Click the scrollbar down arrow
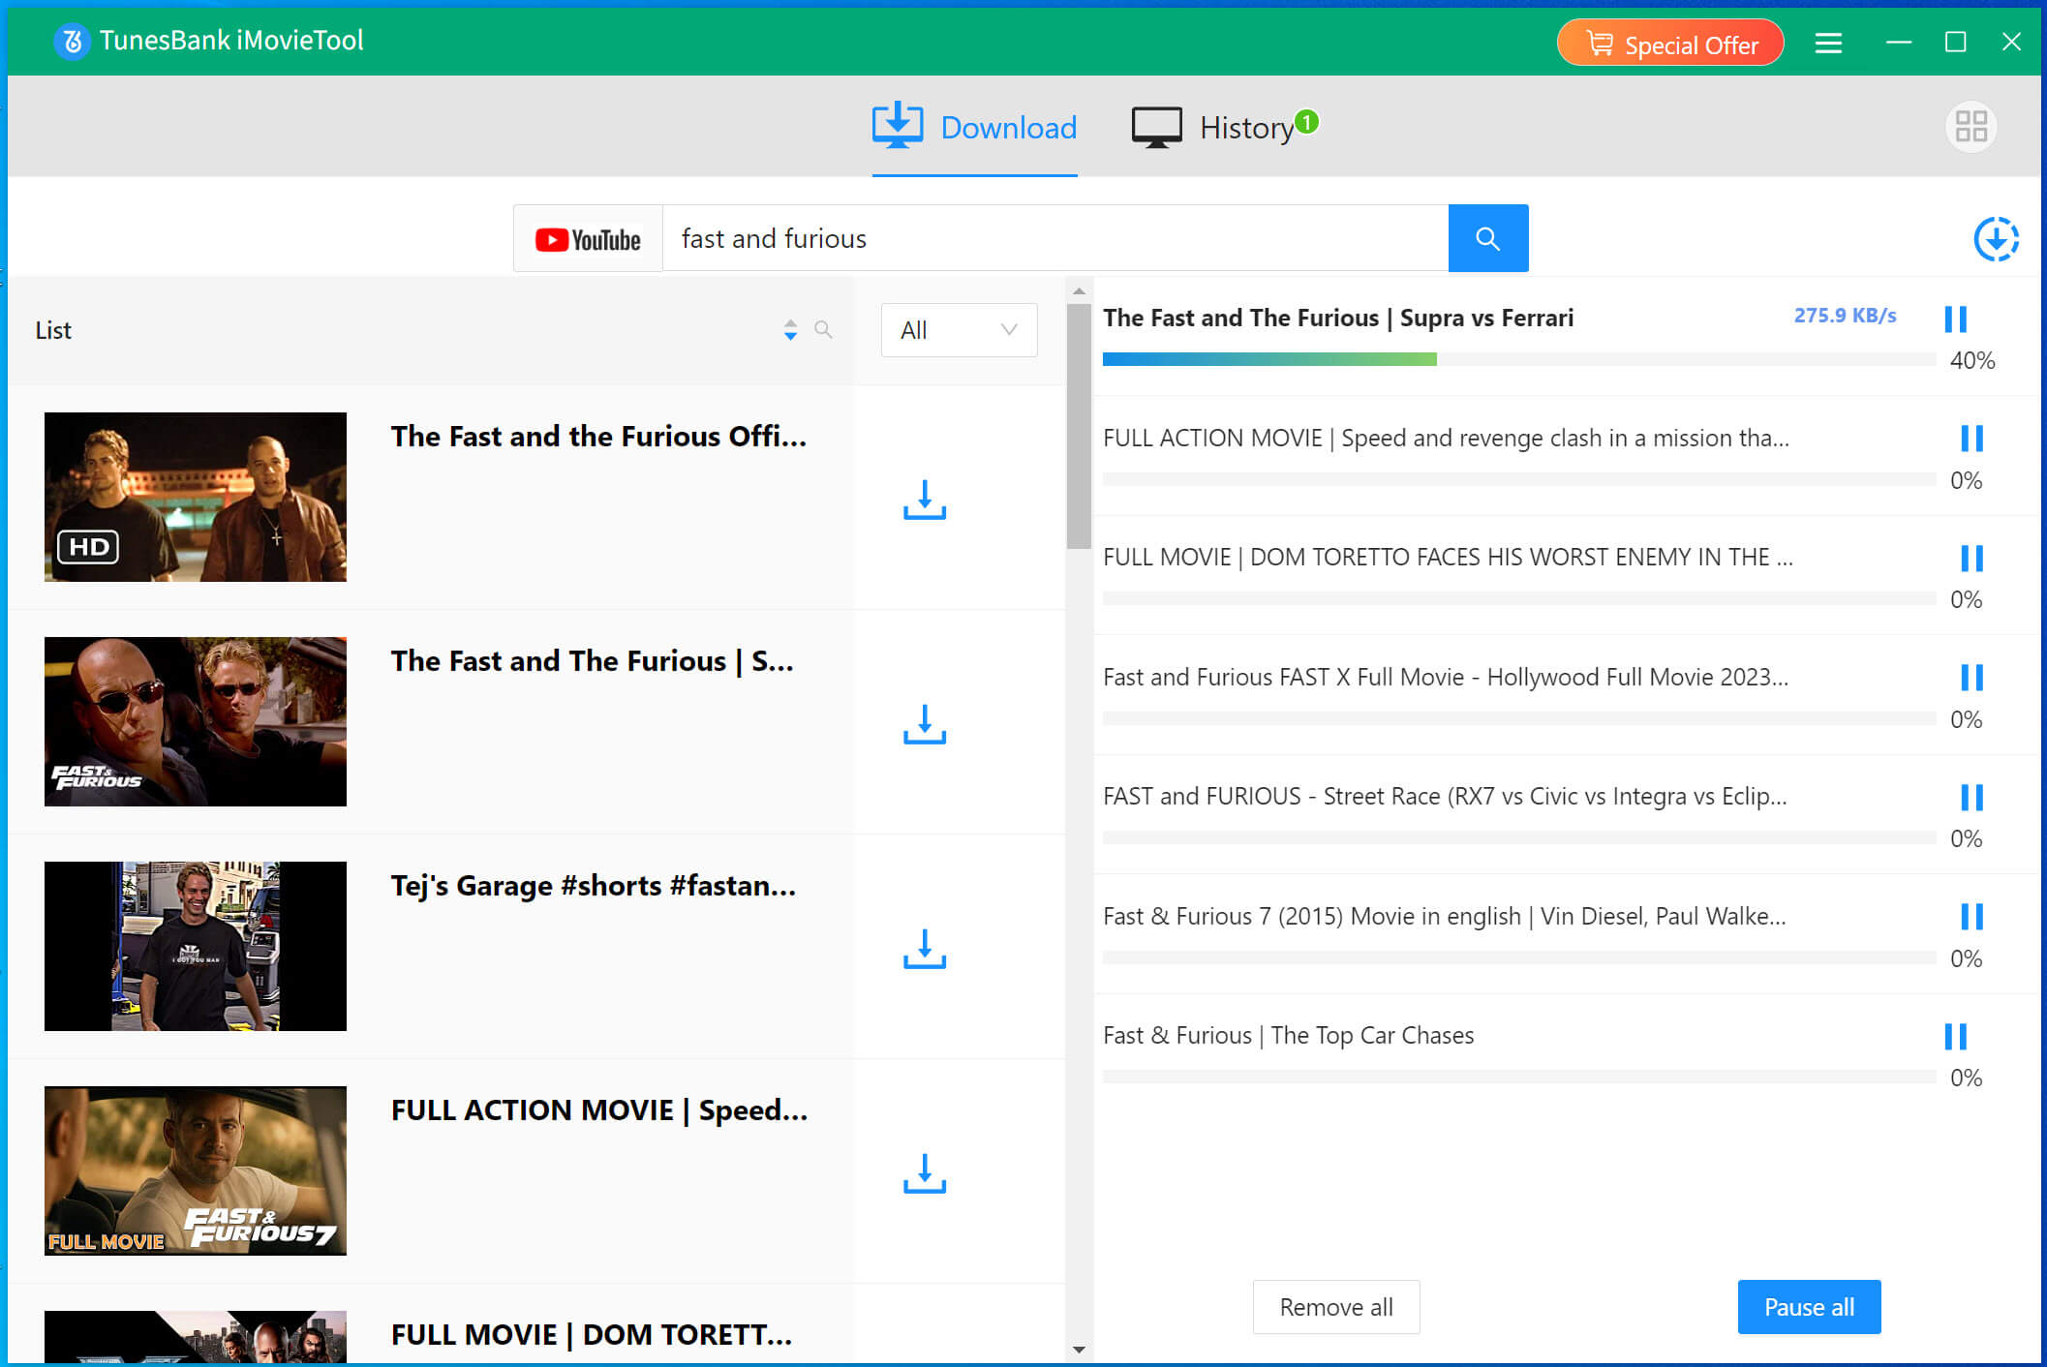This screenshot has height=1367, width=2047. 1079,1350
